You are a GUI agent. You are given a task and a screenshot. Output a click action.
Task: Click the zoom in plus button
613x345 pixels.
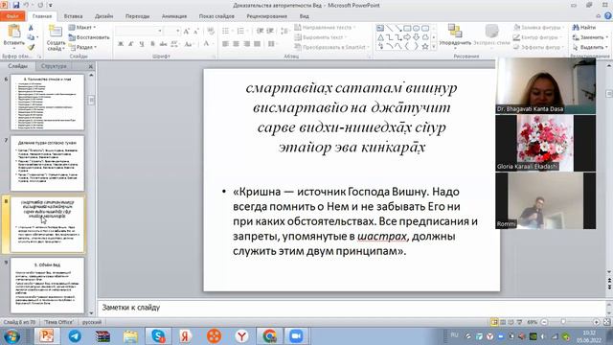[x=596, y=322]
